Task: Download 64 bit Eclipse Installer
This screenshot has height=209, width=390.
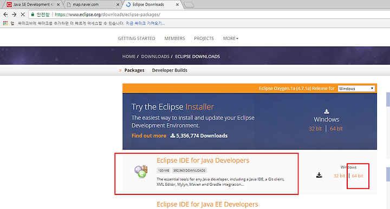Action: [x=336, y=129]
